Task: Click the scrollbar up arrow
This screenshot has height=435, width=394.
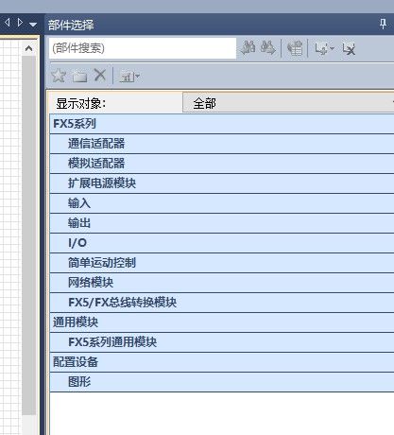Action: pos(28,48)
